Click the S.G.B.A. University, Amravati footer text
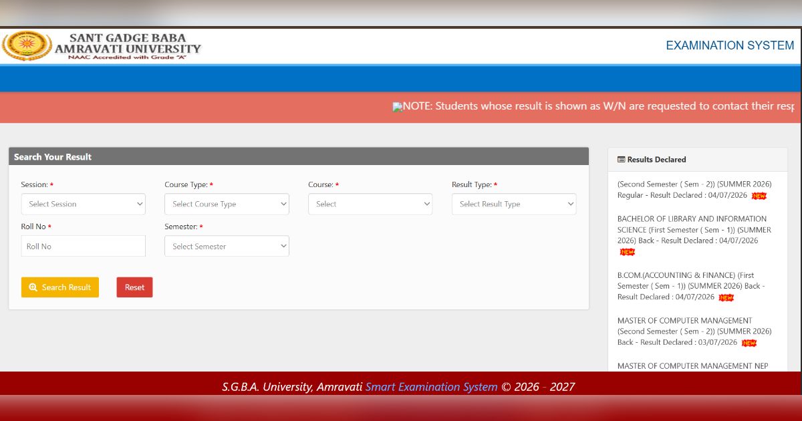 tap(292, 387)
